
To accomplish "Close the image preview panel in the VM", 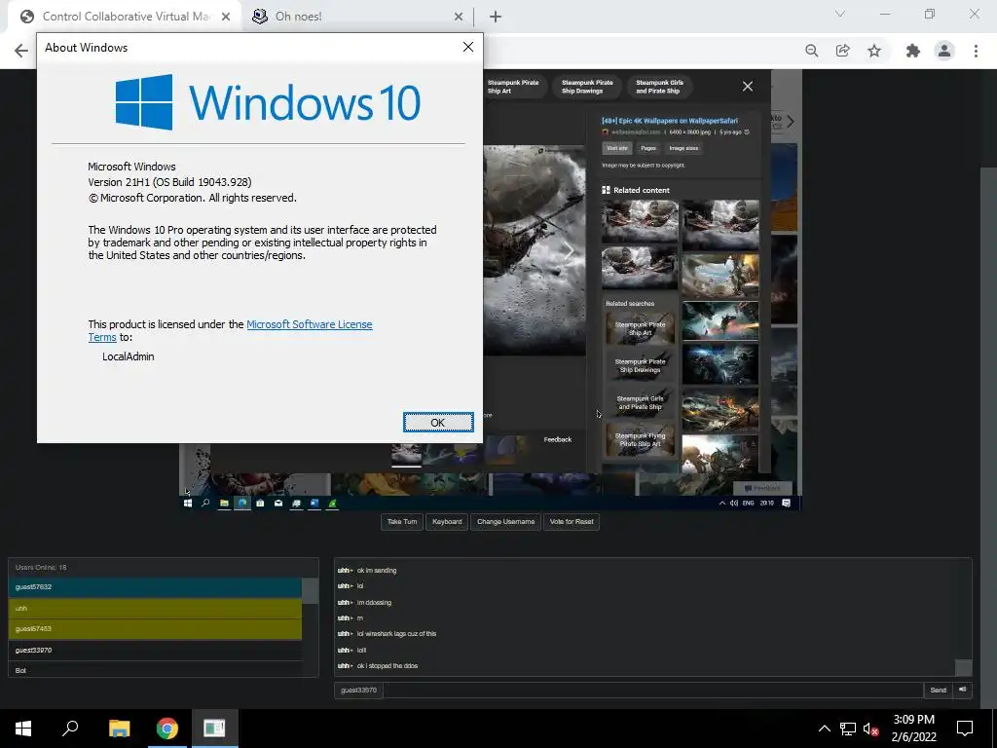I will tap(748, 87).
